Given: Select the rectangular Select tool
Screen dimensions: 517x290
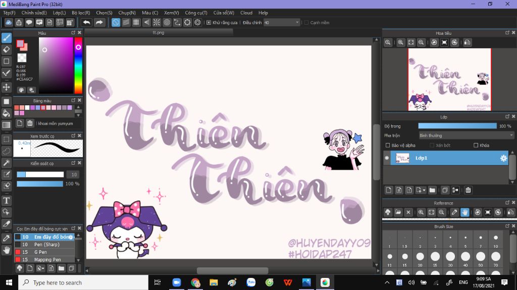Looking at the screenshot, I should coord(6,139).
